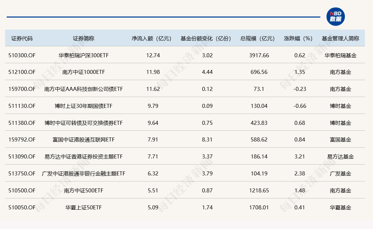Click change percent value 3.21

tap(300, 156)
